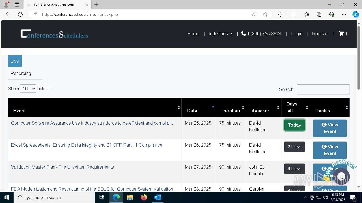Go to Home page link
This screenshot has width=362, height=203.
click(193, 34)
